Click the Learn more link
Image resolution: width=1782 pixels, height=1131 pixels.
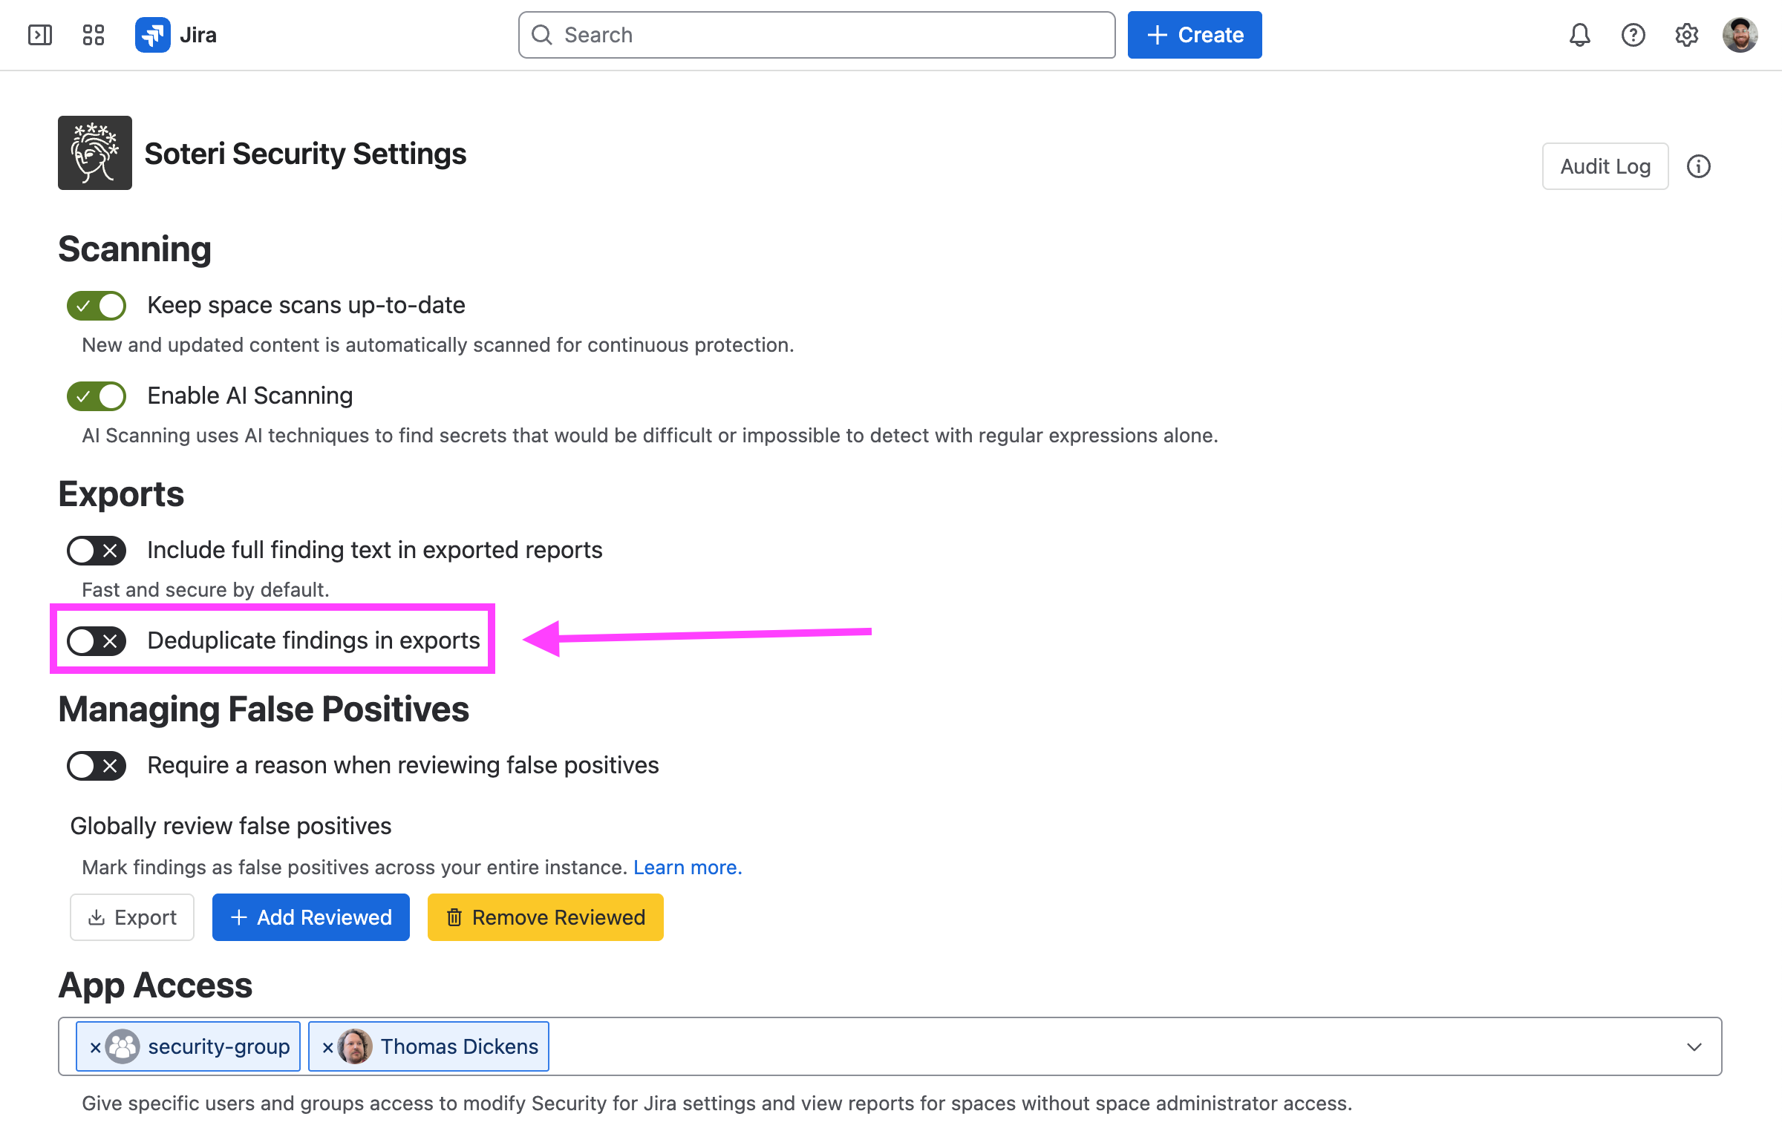pyautogui.click(x=688, y=867)
